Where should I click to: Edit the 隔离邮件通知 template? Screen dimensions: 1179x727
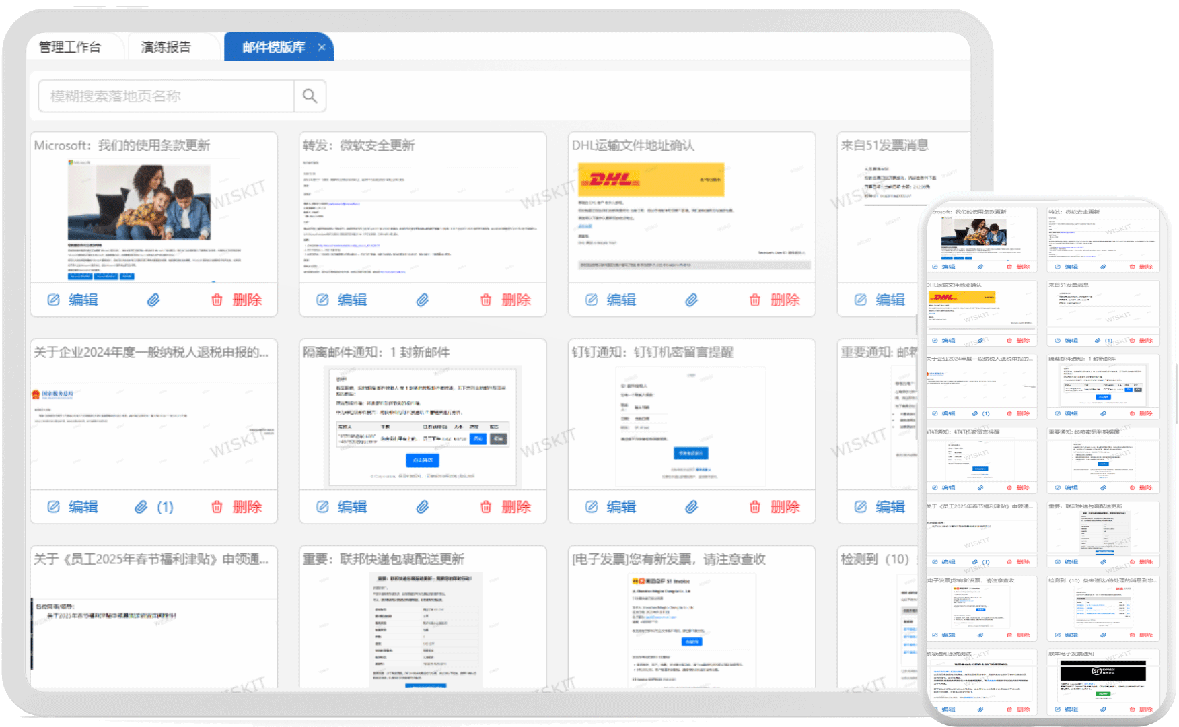click(343, 507)
